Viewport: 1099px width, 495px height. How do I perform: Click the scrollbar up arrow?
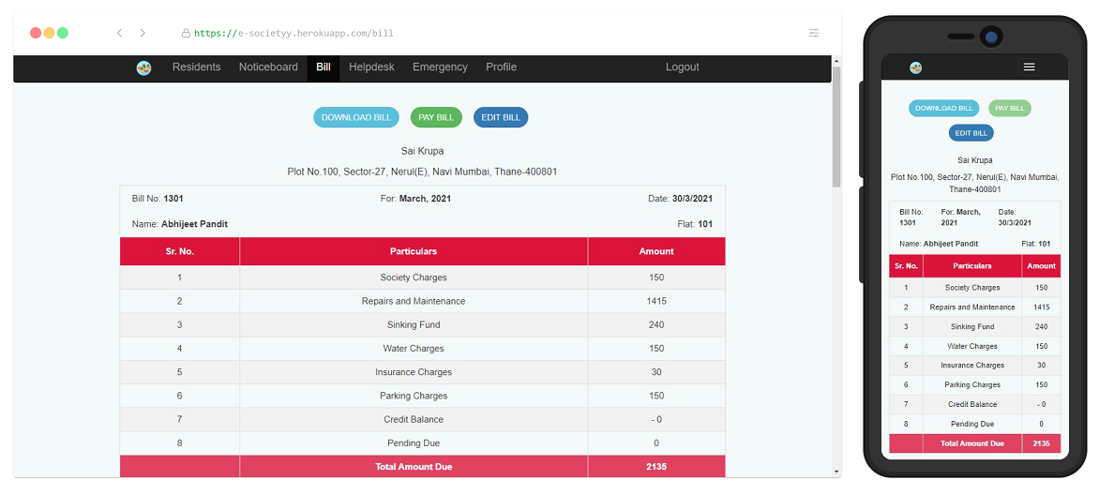(x=836, y=61)
